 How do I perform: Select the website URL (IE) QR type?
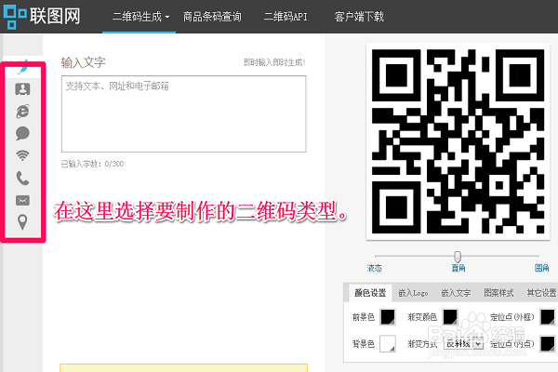click(22, 112)
